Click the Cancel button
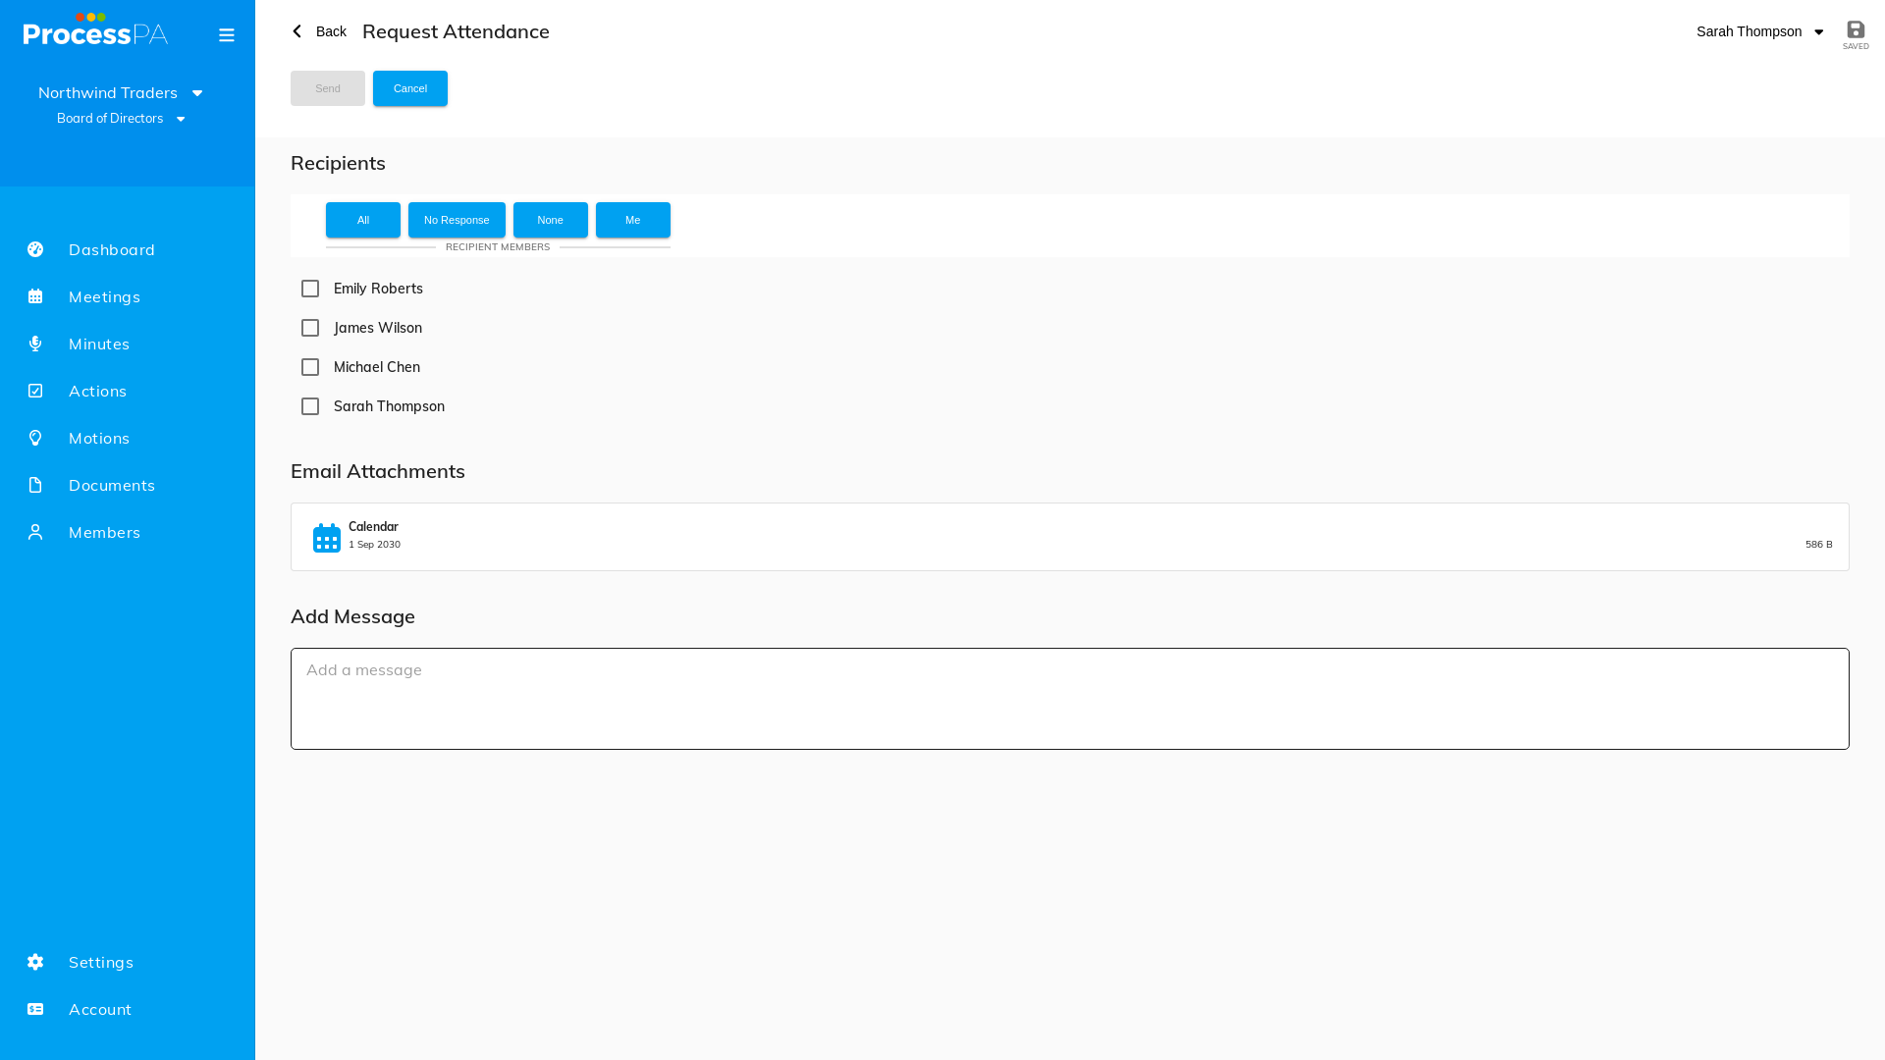The height and width of the screenshot is (1060, 1885). [x=410, y=88]
